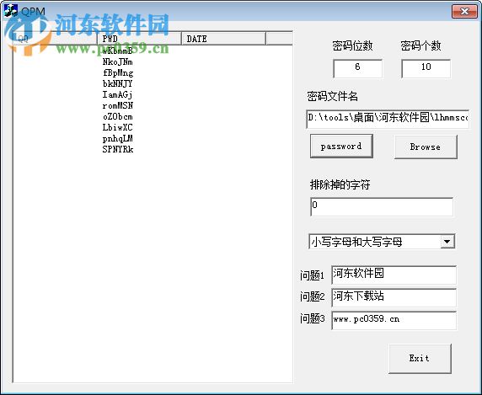
Task: Select password row LbiwXC
Action: [x=117, y=127]
